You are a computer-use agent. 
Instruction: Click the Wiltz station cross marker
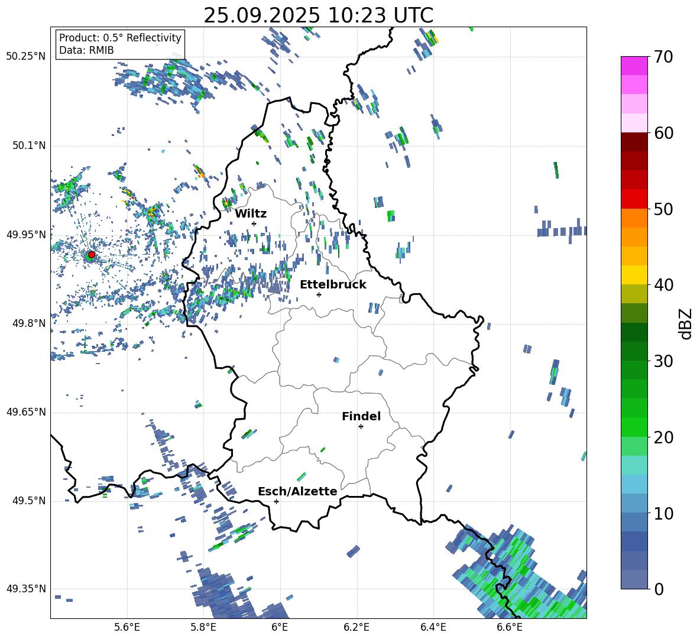(254, 223)
